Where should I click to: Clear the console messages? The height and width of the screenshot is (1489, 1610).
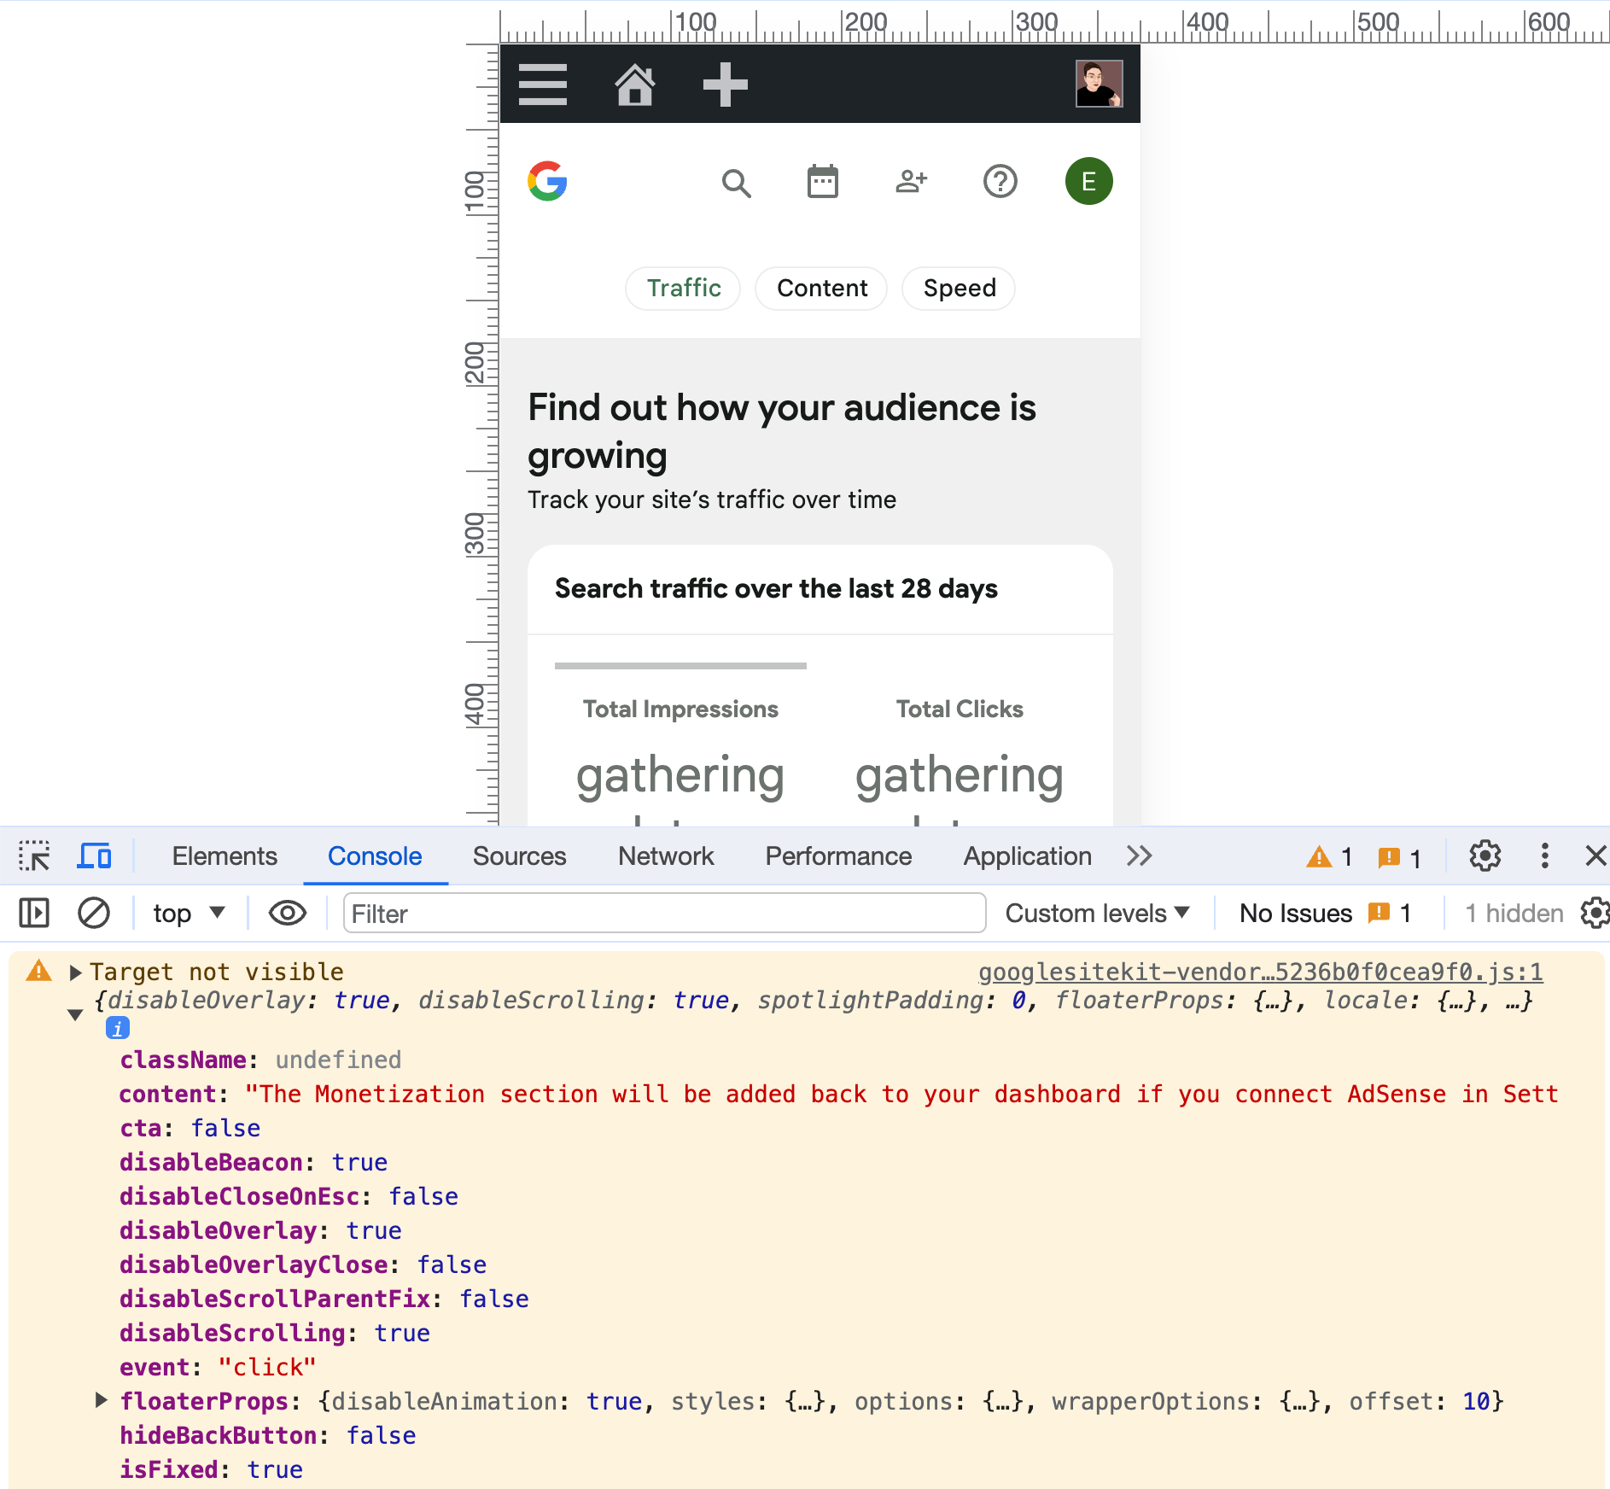94,913
